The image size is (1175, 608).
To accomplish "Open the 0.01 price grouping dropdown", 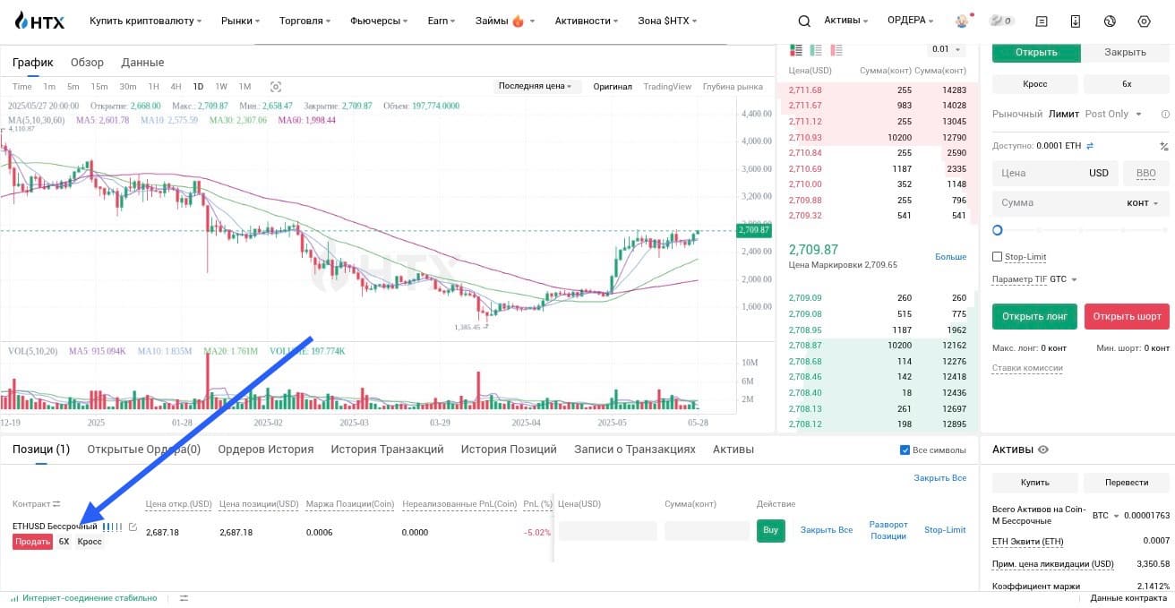I will [x=947, y=50].
